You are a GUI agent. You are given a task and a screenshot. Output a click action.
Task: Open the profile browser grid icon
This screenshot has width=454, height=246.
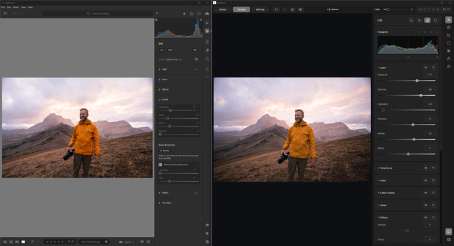point(197,60)
